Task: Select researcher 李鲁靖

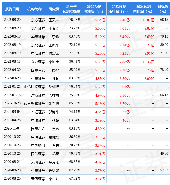Action: [x=54, y=179]
